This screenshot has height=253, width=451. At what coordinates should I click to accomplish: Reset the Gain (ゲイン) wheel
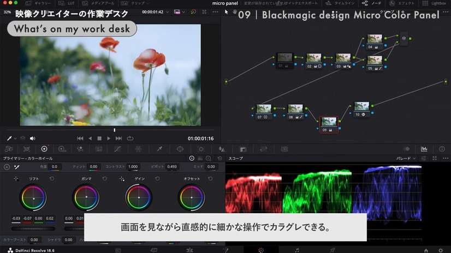pyautogui.click(x=157, y=179)
